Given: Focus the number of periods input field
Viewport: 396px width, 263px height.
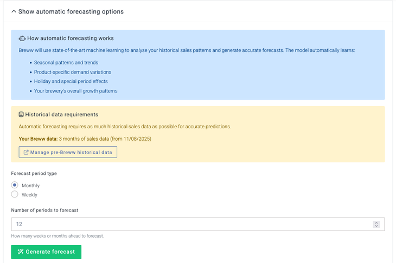Looking at the screenshot, I should tap(190, 224).
